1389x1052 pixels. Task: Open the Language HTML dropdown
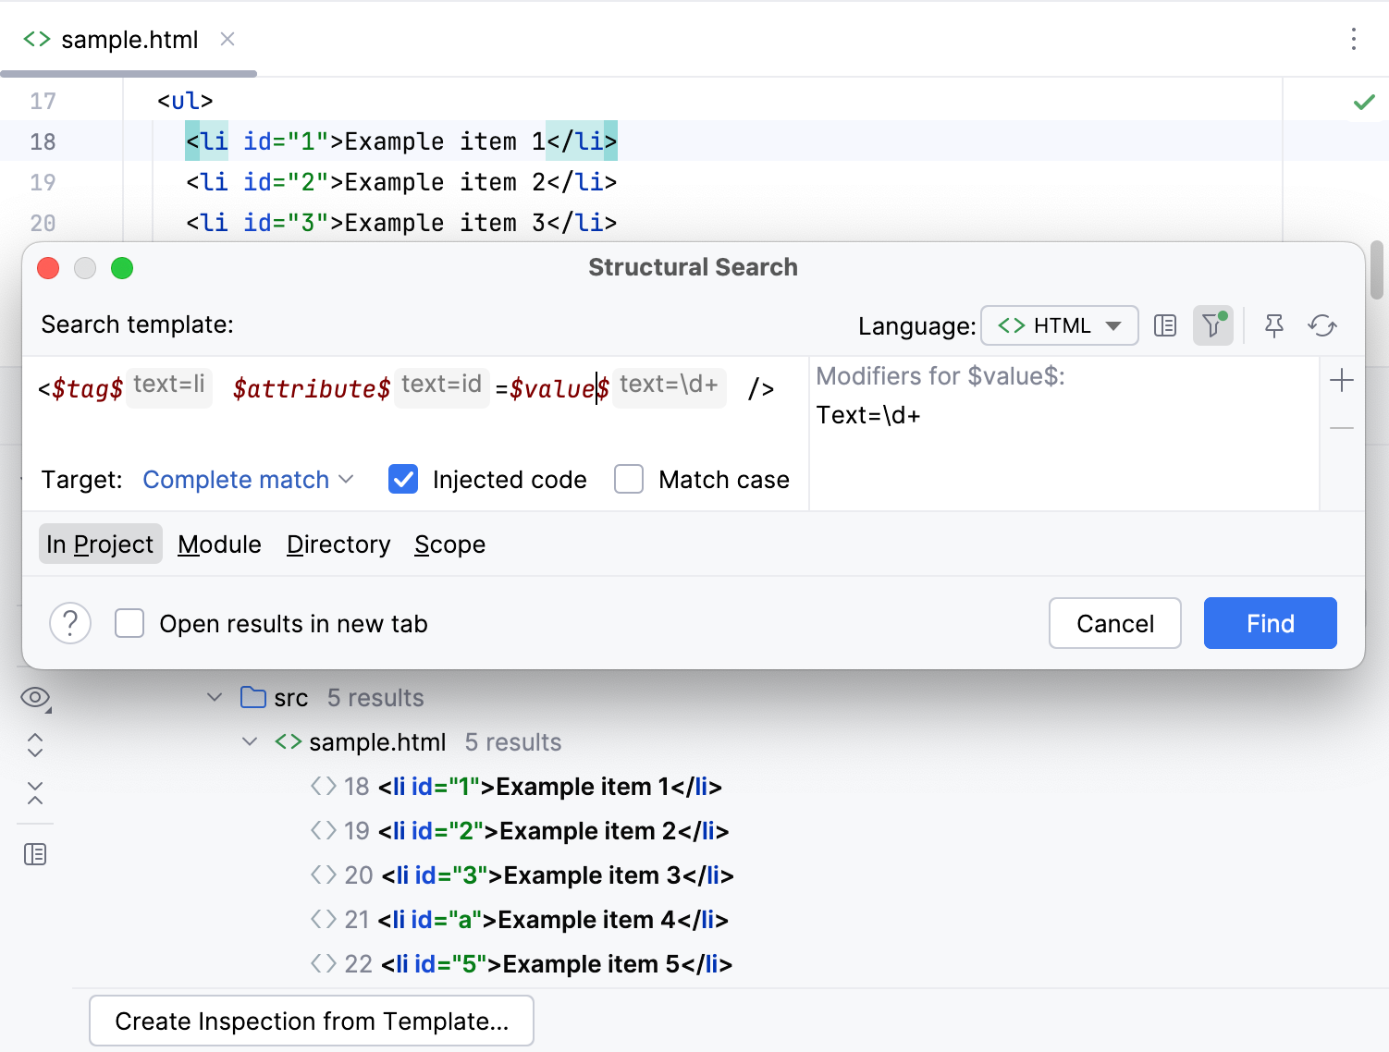[x=1059, y=325]
